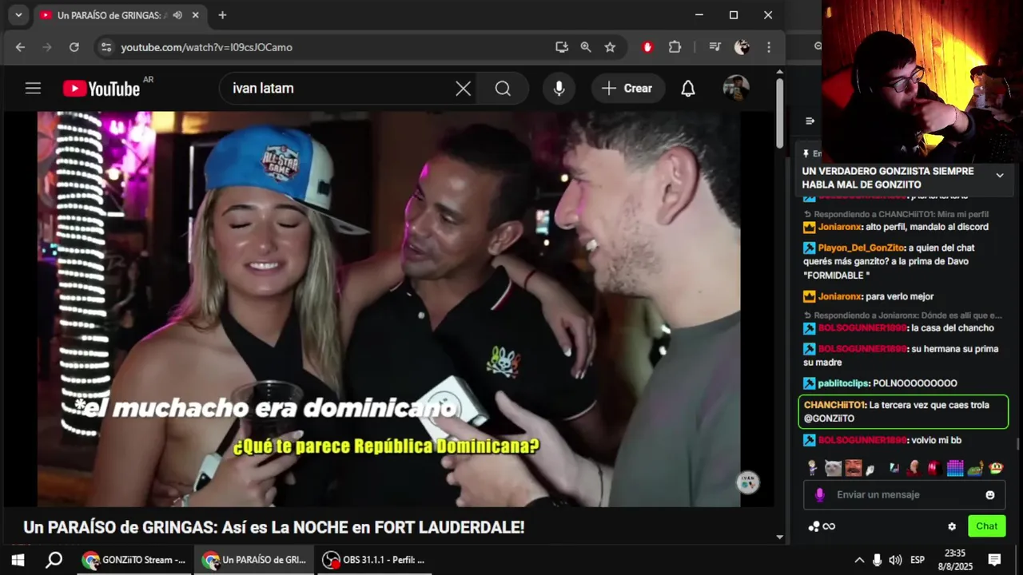Click the scrollbar down arrow of YouTube page
The height and width of the screenshot is (575, 1023).
click(x=779, y=537)
